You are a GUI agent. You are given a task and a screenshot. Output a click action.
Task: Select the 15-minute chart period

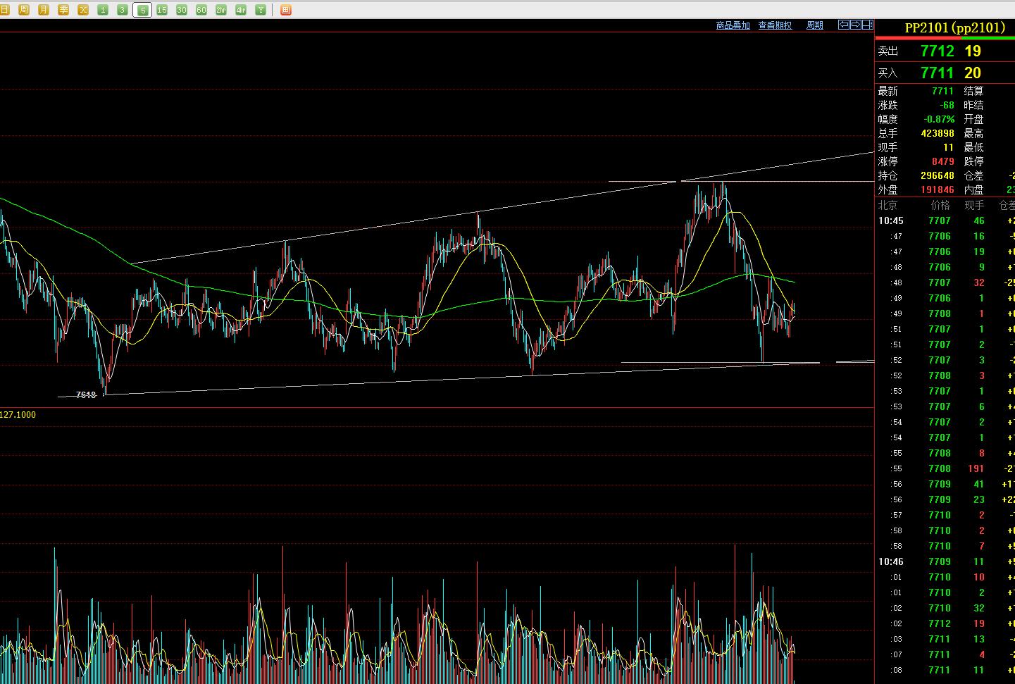pyautogui.click(x=162, y=10)
